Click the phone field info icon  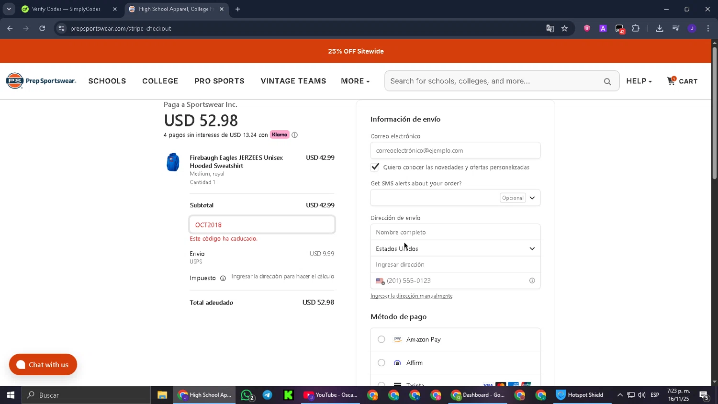point(532,281)
